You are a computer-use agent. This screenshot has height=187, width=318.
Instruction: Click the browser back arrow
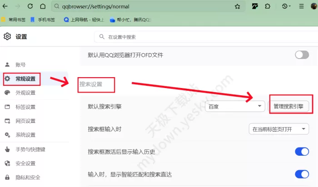click(5, 6)
